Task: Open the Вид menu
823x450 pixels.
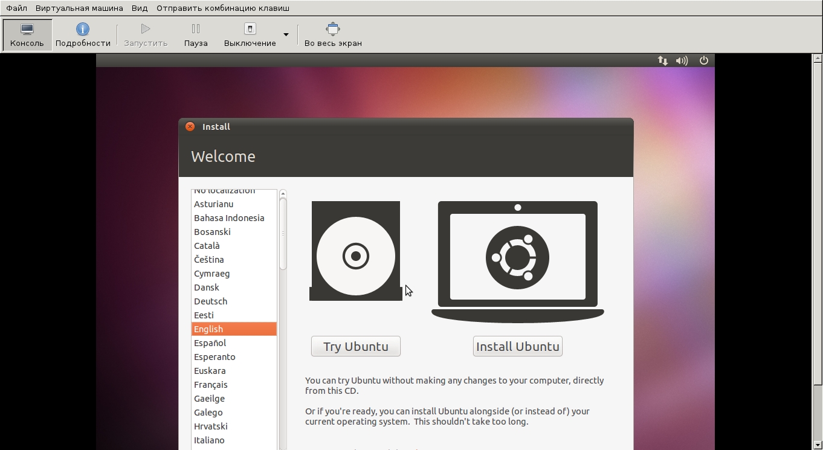Action: click(x=140, y=8)
